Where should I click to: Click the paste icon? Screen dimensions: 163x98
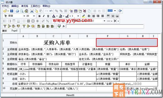coord(41,11)
